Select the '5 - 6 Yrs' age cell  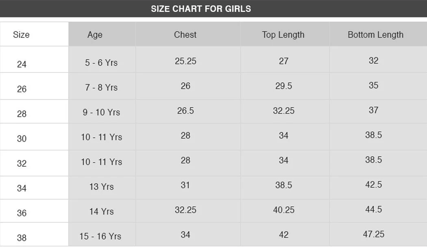click(x=101, y=63)
